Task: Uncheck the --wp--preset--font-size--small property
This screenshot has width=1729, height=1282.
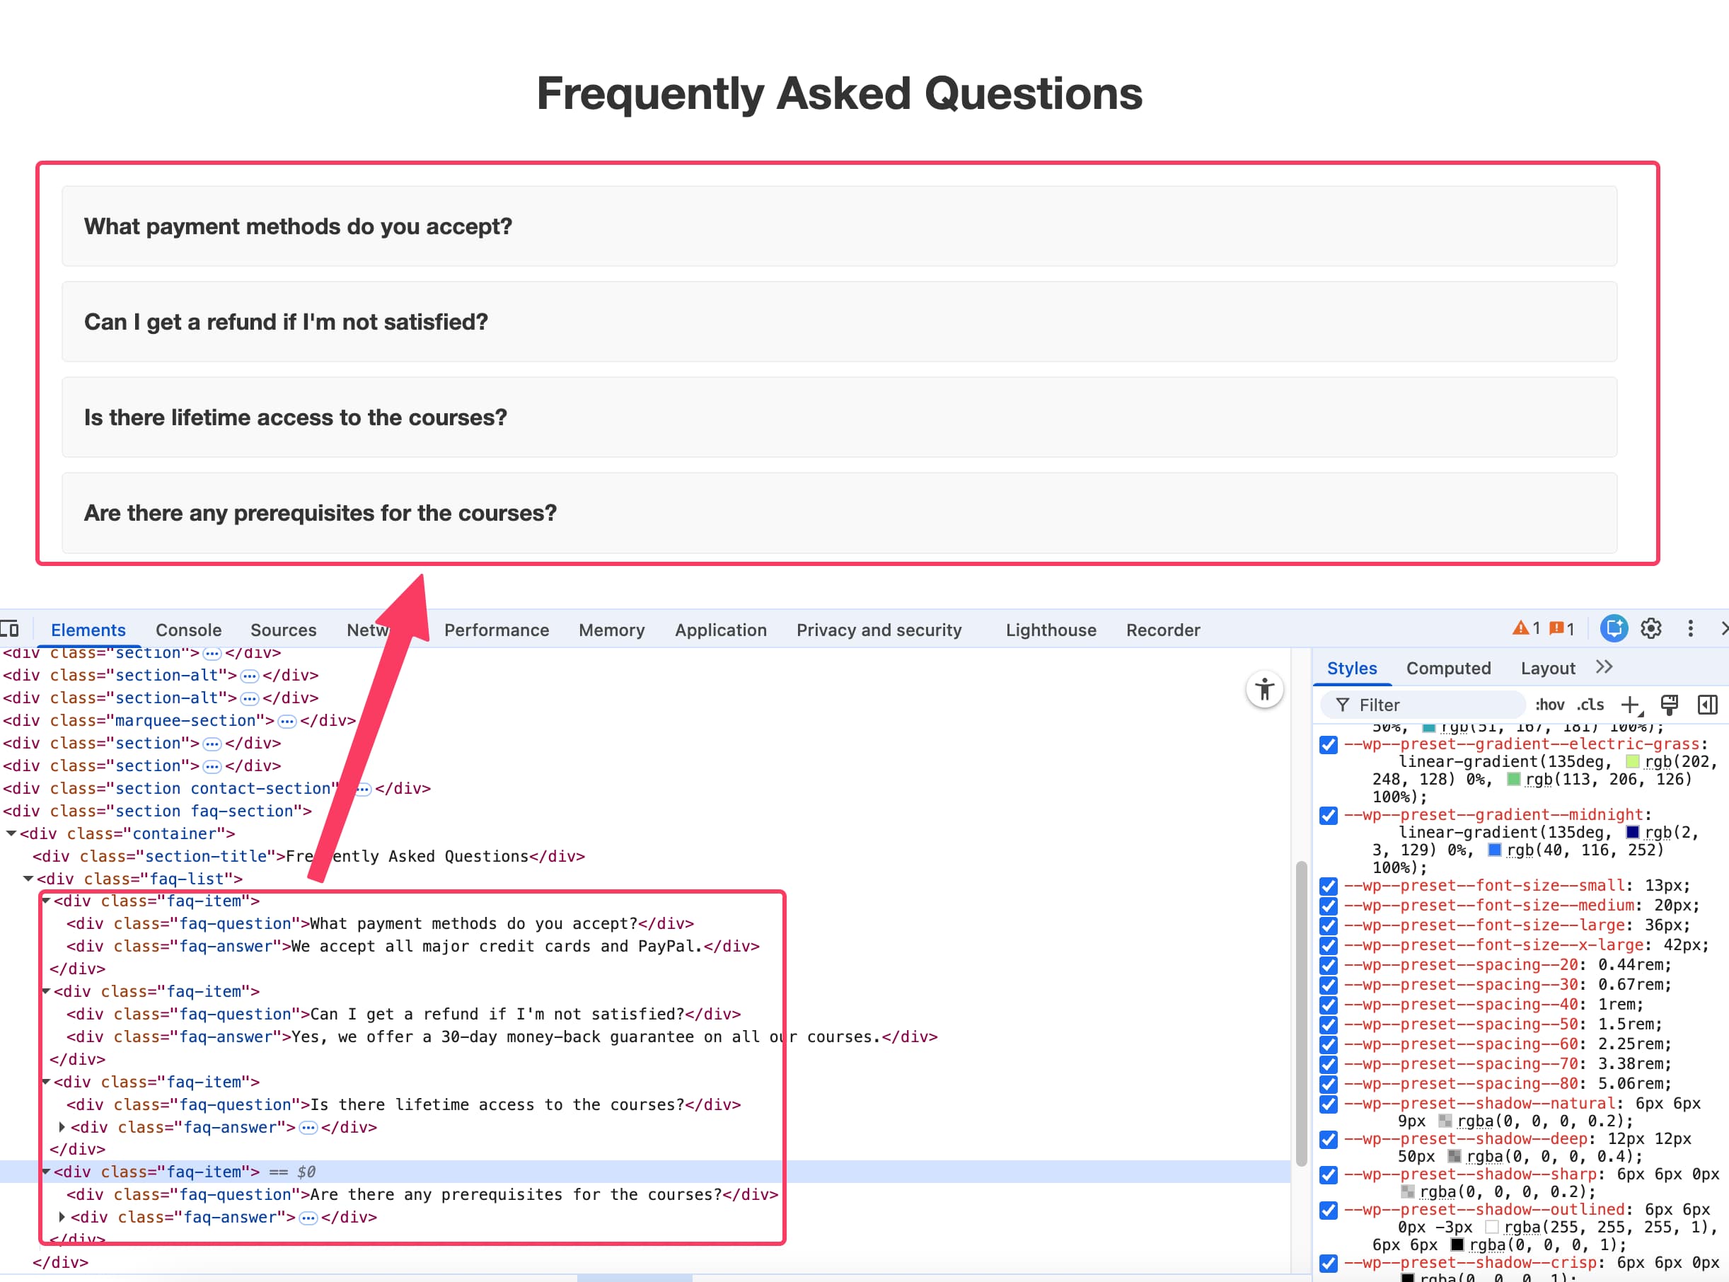Action: coord(1328,886)
